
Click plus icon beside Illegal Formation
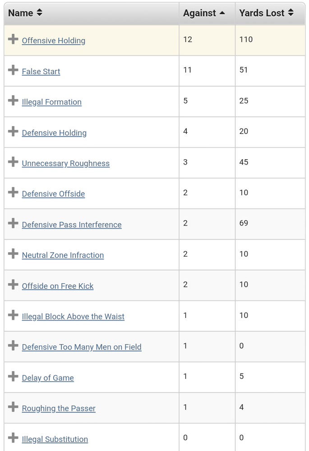click(13, 101)
